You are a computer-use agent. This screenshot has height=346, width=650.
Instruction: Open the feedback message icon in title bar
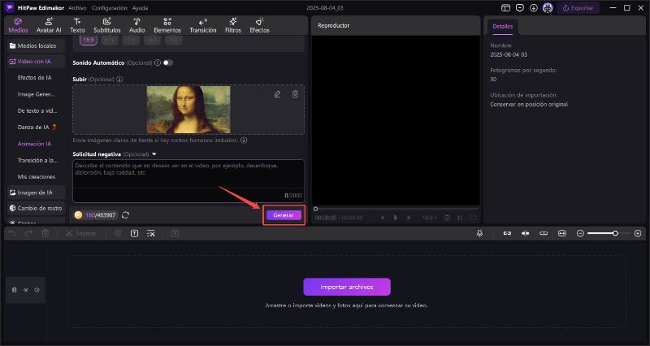pos(519,8)
